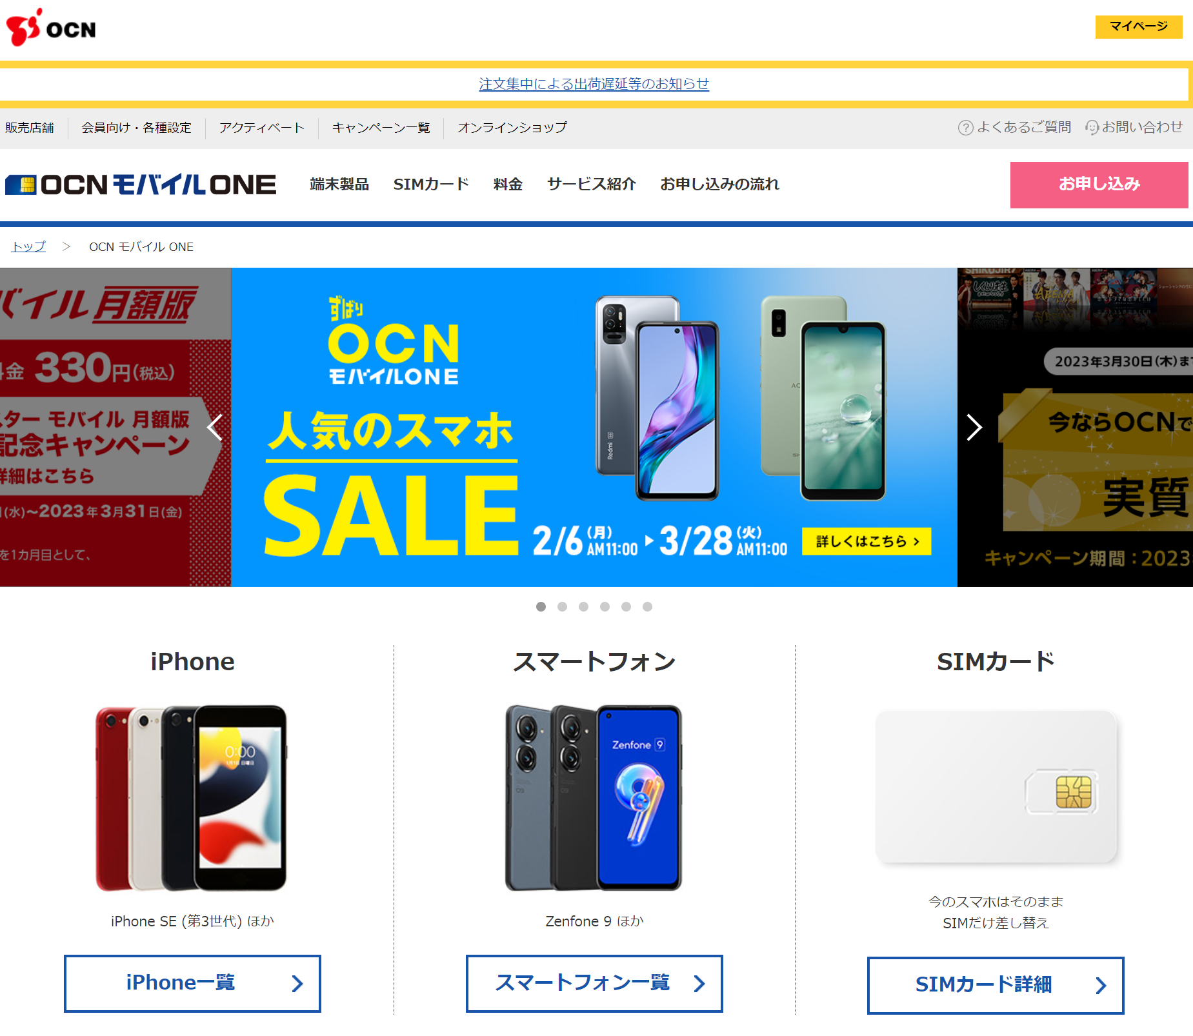1193x1036 pixels.
Task: Click the お問い合わせ headset icon
Action: click(x=1092, y=128)
